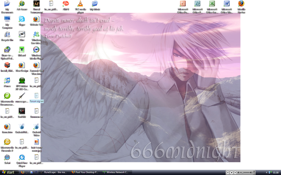Launch Skype from the desktop
Viewport: 281px width, 175px height.
point(22,21)
